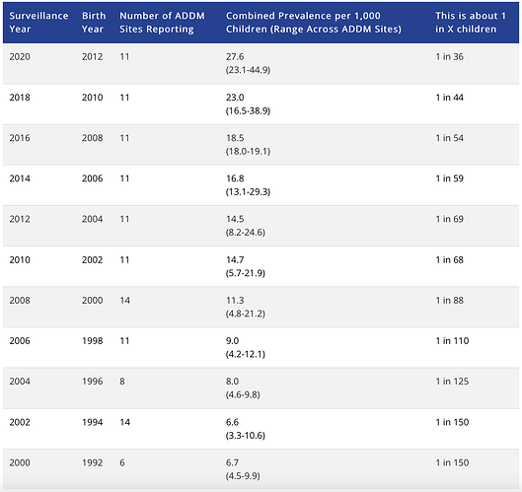522x492 pixels.
Task: Select the 8 sites value for 2004
Action: tap(122, 382)
